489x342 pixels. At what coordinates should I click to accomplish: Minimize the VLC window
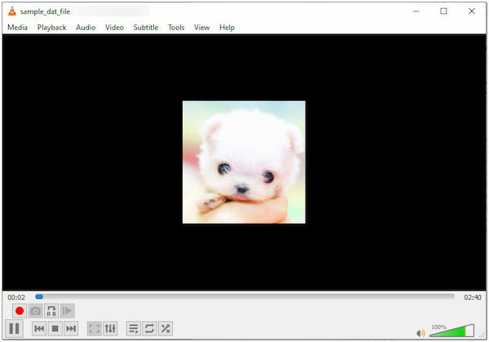tap(416, 11)
